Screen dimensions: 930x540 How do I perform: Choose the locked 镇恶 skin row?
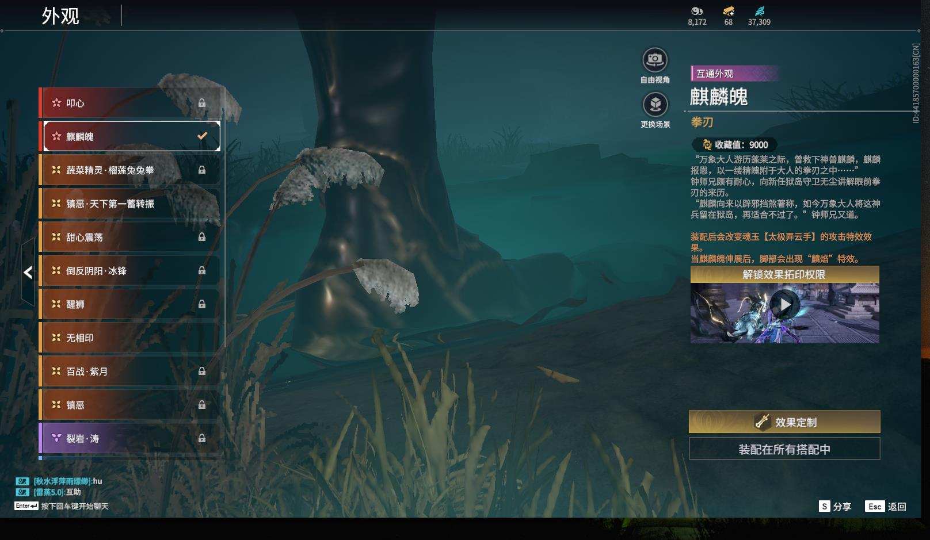[x=130, y=405]
